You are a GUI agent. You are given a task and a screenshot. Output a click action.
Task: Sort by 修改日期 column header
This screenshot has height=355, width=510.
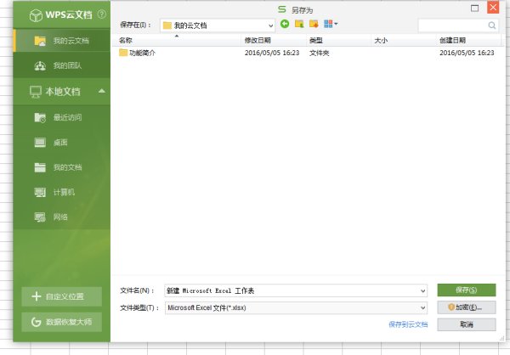click(x=274, y=40)
